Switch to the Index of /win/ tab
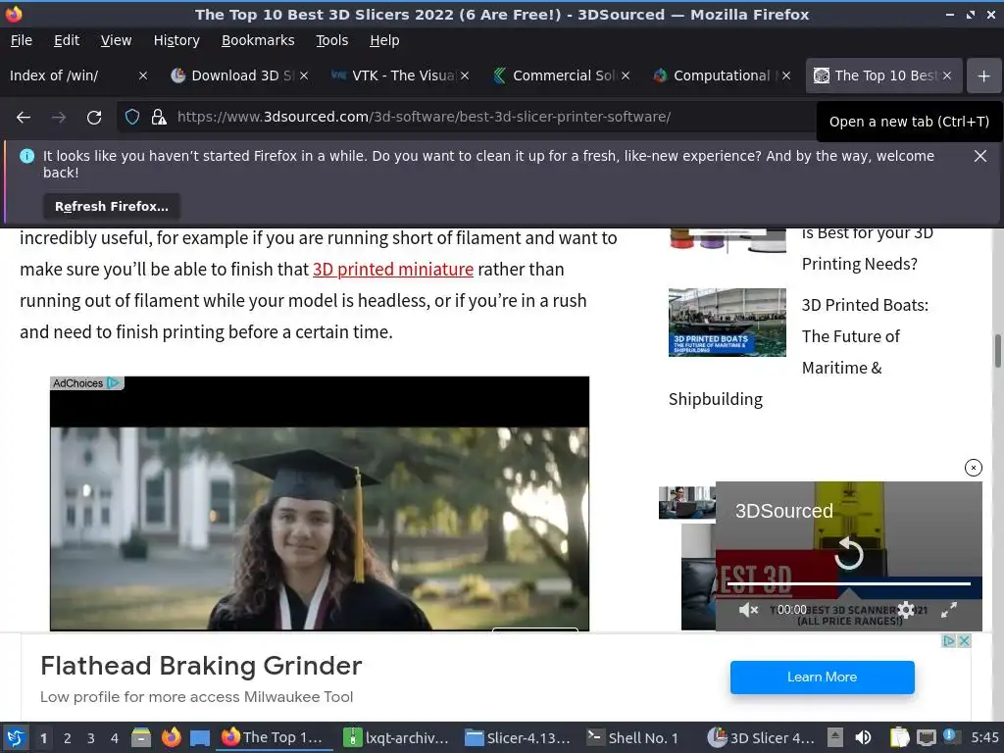 (x=71, y=75)
